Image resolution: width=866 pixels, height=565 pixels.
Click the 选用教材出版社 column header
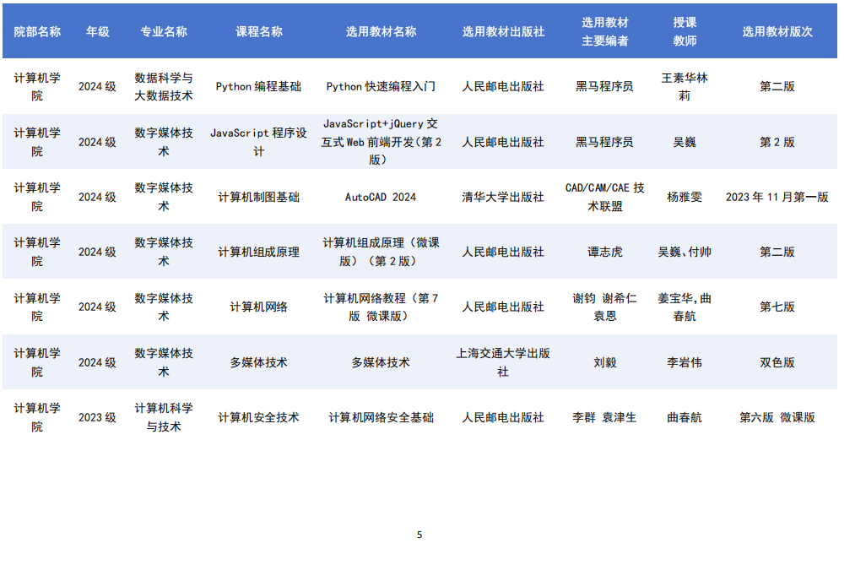point(503,31)
